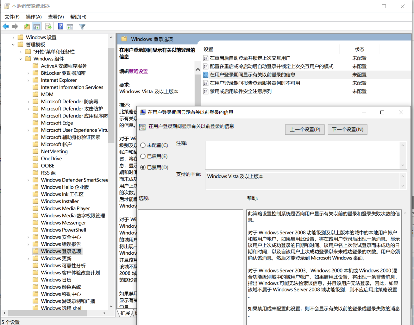Expand the Internet Explorer tree node

28,80
